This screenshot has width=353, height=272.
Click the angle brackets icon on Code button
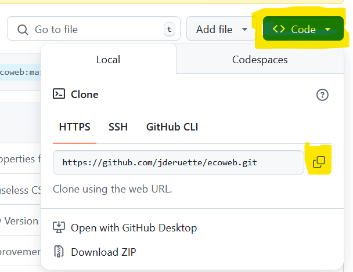click(279, 29)
